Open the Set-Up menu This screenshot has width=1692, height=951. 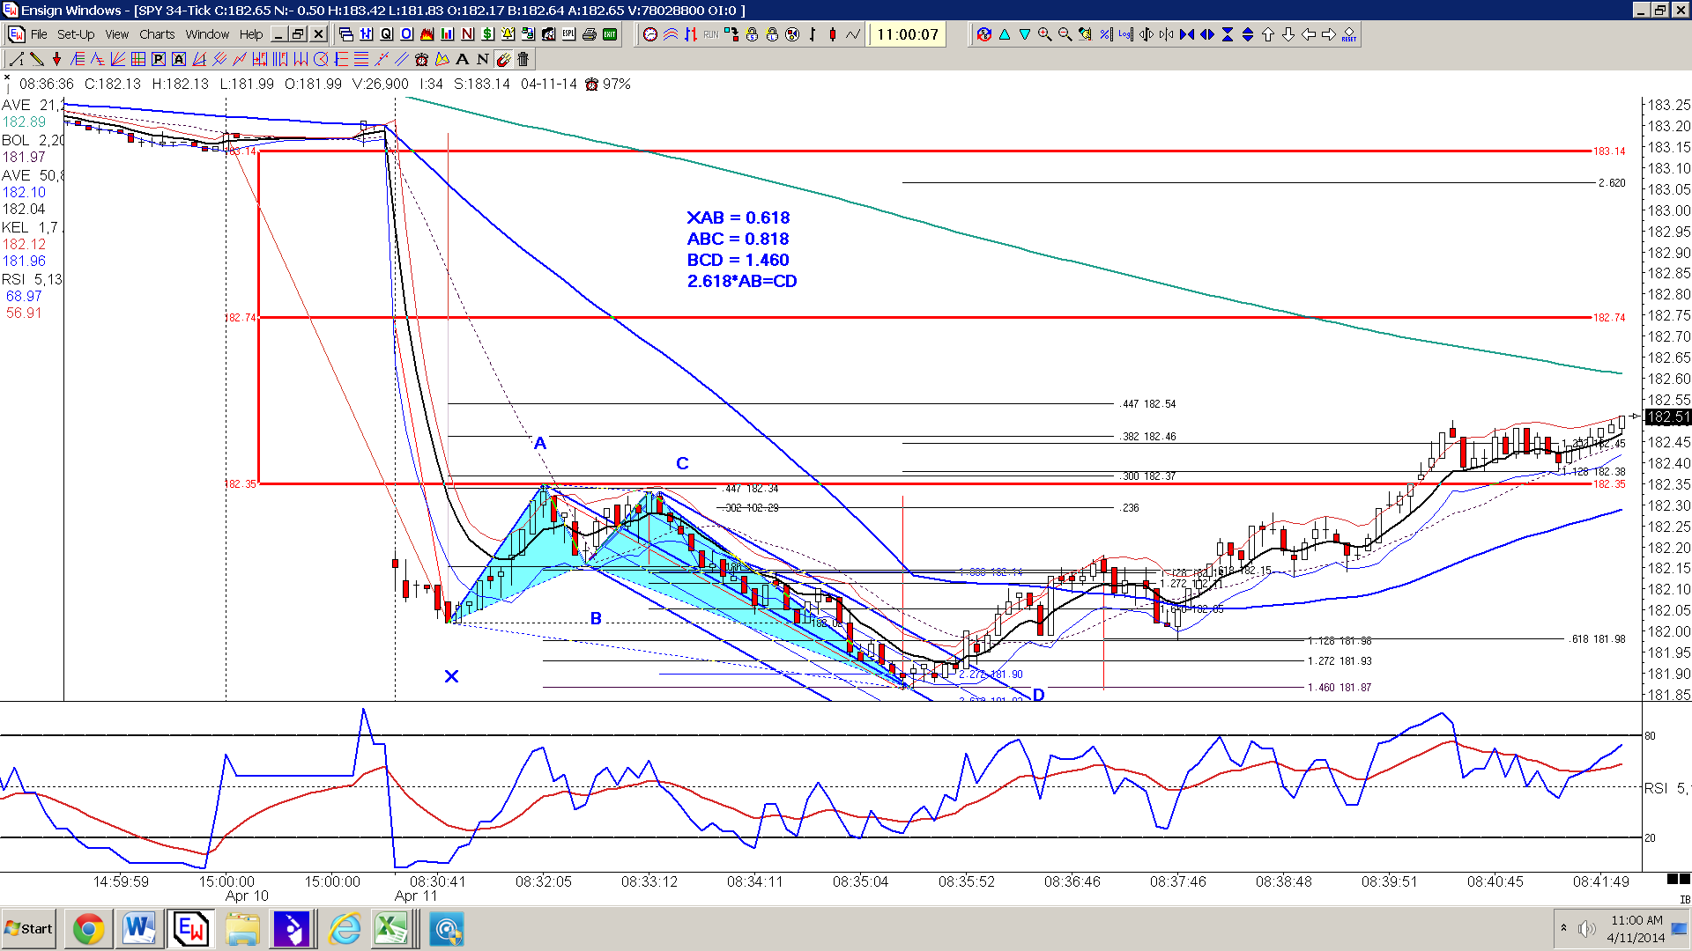coord(76,34)
